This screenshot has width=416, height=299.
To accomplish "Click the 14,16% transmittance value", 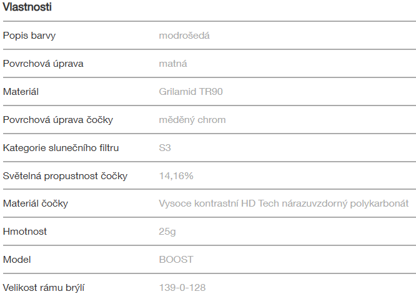I will tap(176, 176).
